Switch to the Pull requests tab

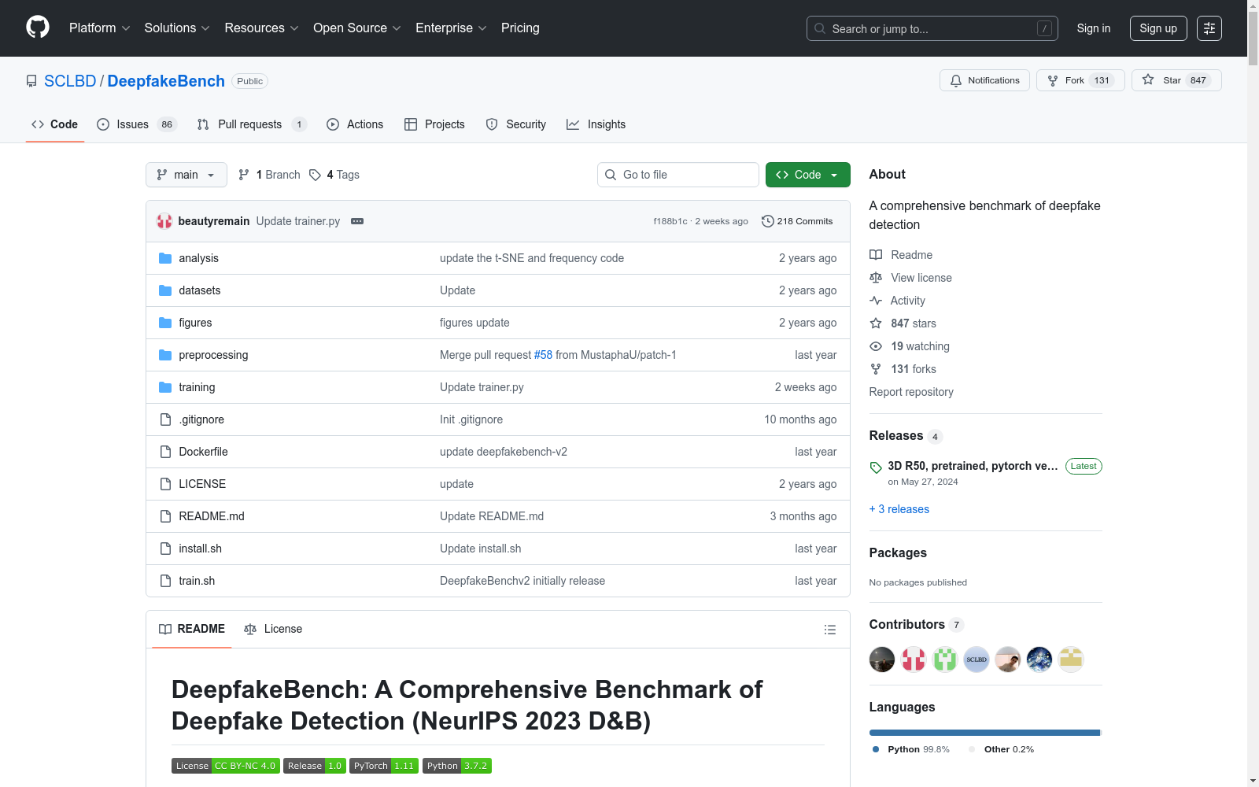tap(252, 124)
